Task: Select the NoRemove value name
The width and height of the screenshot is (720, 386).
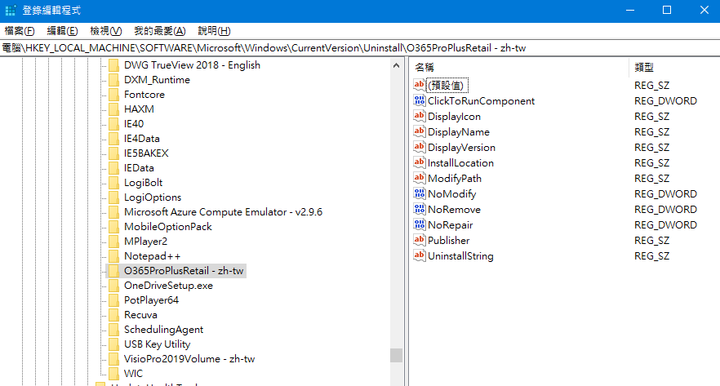Action: (x=454, y=210)
